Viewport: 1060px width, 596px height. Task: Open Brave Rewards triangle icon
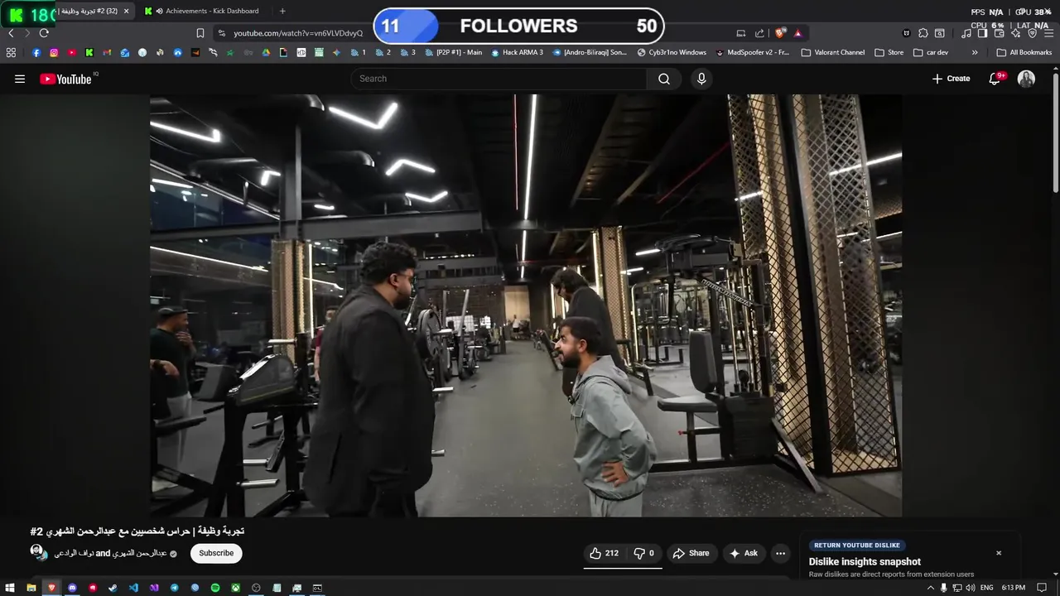(x=797, y=33)
